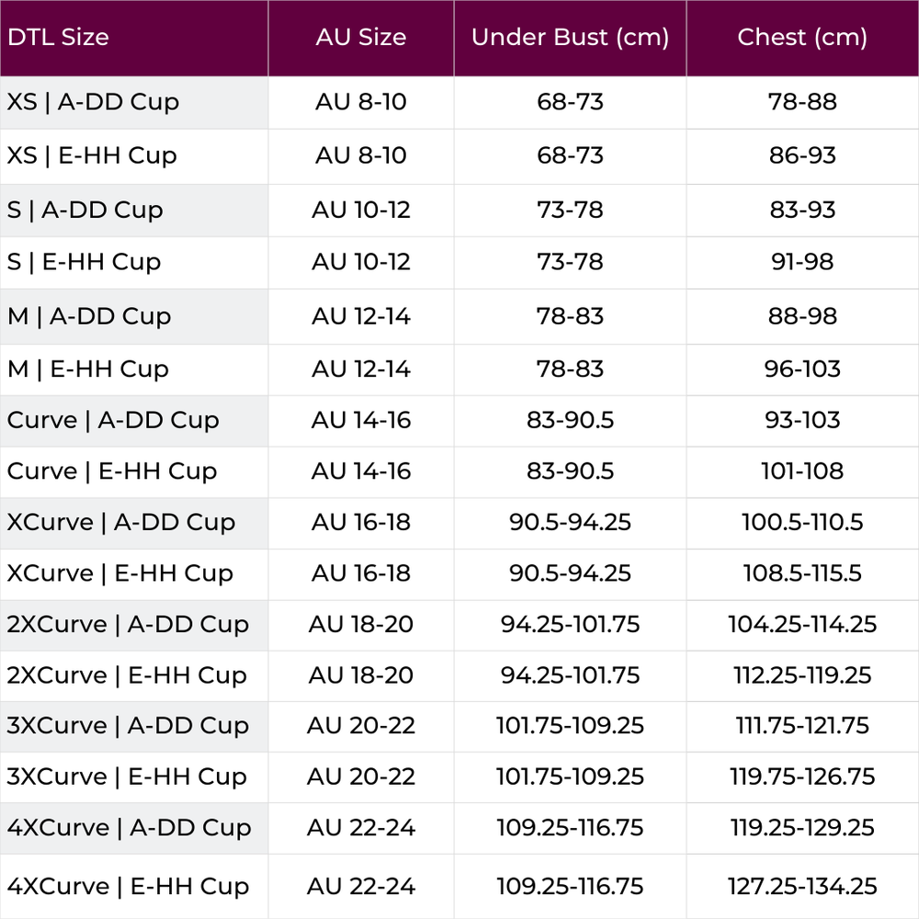The image size is (919, 919).
Task: Select chest value 96-103
Action: pyautogui.click(x=802, y=369)
